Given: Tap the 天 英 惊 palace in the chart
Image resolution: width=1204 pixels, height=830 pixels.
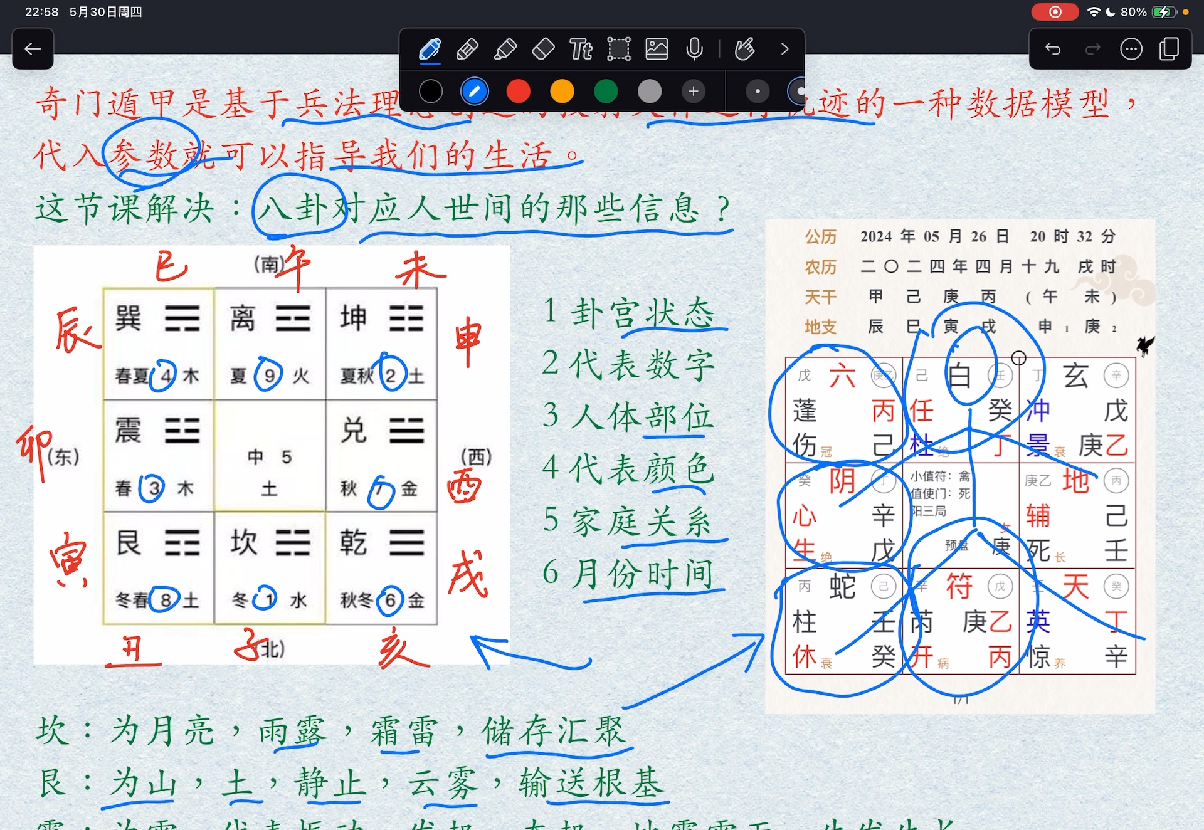Looking at the screenshot, I should point(1077,621).
